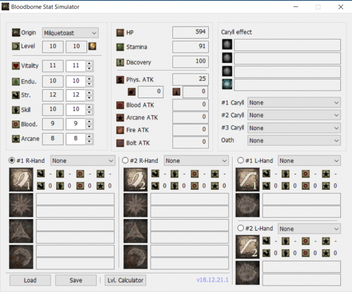Click the #2 L-Hand firearm image

coord(247,247)
